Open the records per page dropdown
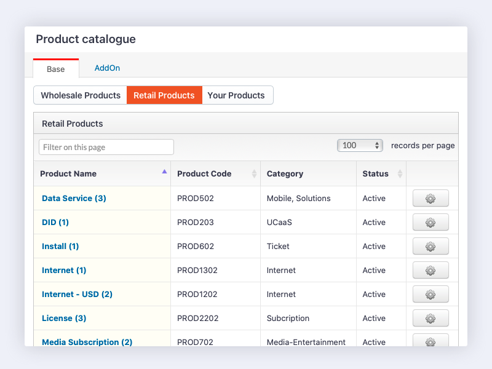This screenshot has height=369, width=492. point(360,146)
